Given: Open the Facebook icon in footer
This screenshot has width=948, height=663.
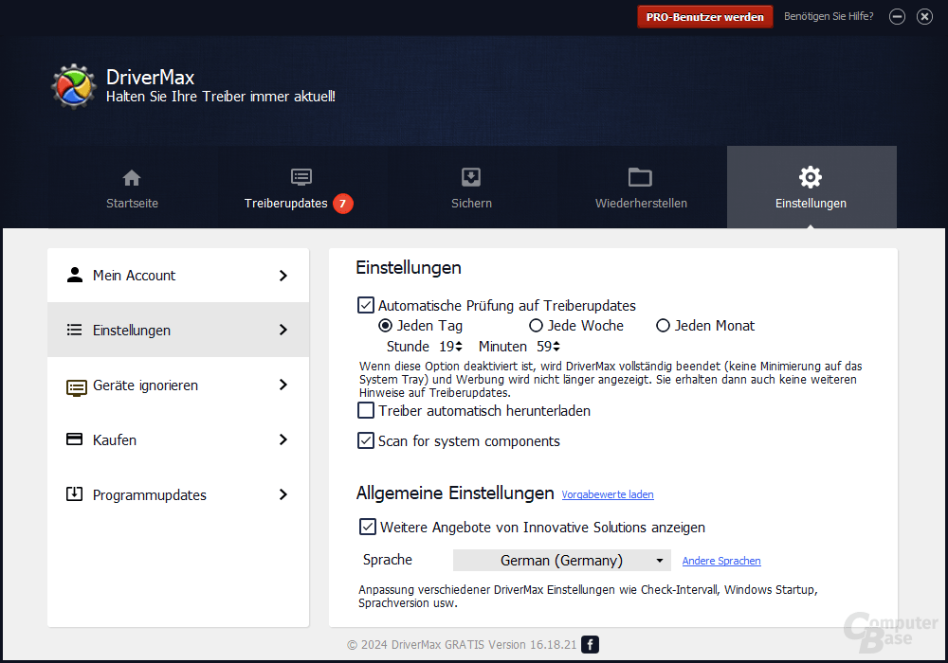Looking at the screenshot, I should 590,644.
